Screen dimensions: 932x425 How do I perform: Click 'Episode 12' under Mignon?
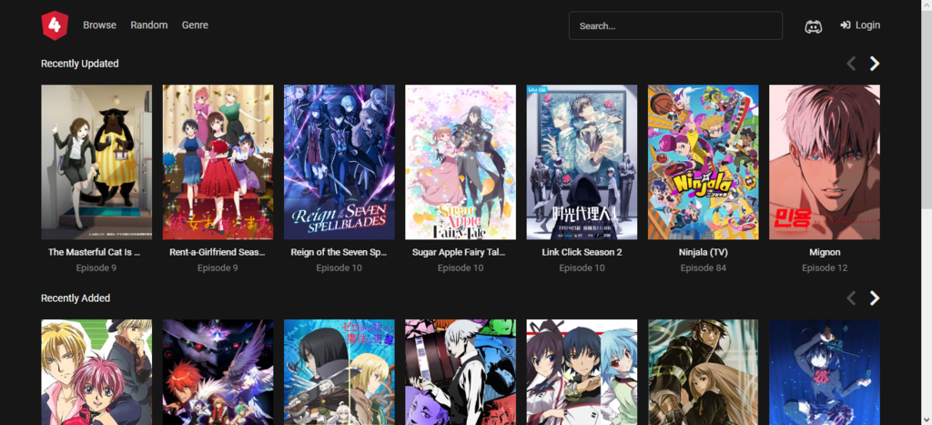825,268
